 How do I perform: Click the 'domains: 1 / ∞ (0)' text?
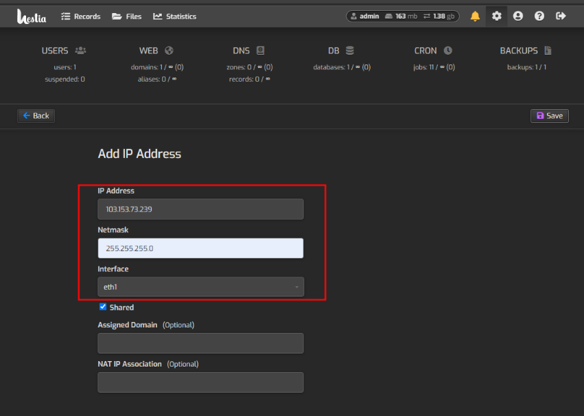tap(156, 67)
